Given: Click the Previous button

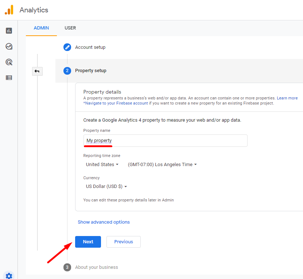Looking at the screenshot, I should [x=124, y=242].
